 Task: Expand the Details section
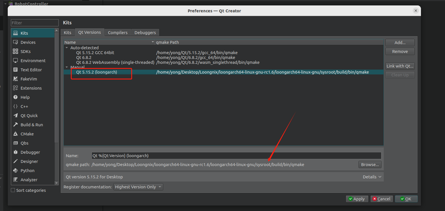pyautogui.click(x=372, y=177)
